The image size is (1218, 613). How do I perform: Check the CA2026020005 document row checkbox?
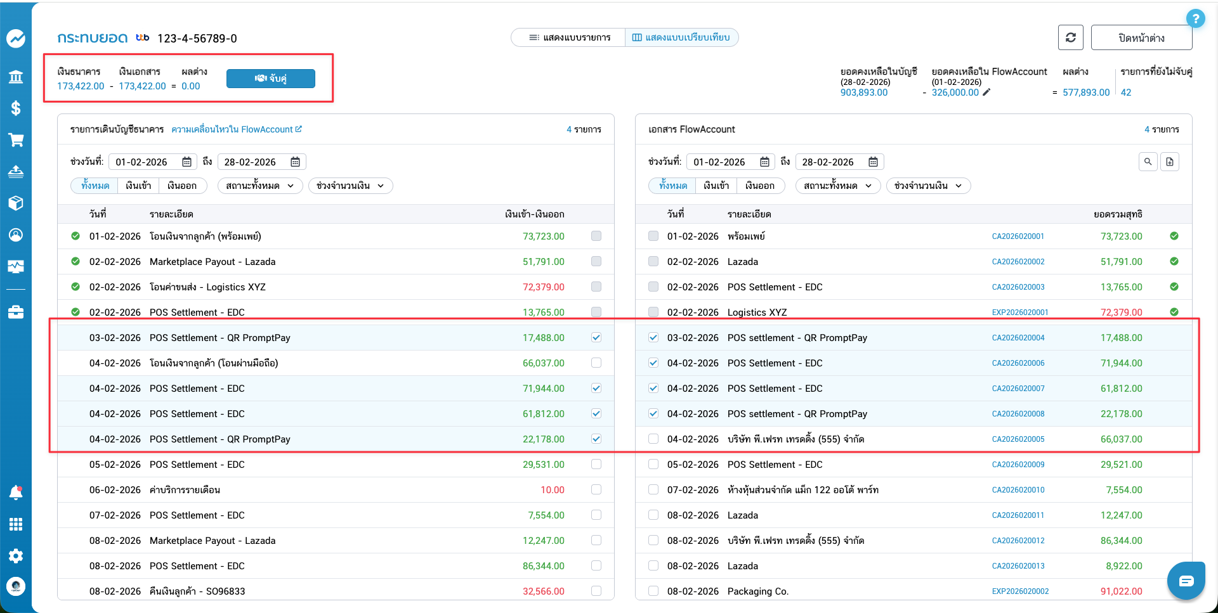[x=653, y=439]
